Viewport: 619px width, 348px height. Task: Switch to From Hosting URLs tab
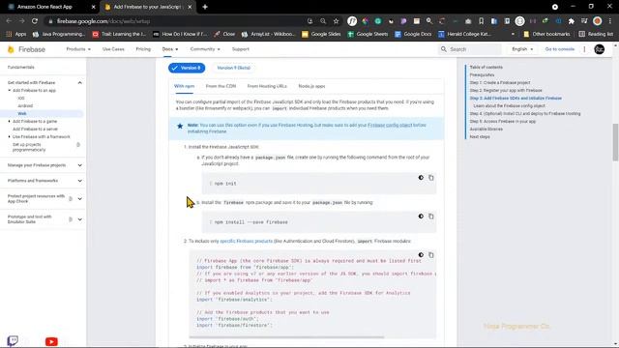pos(267,86)
